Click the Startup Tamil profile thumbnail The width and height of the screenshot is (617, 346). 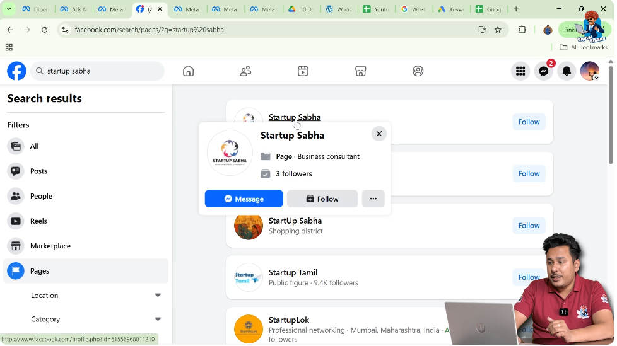pos(249,277)
